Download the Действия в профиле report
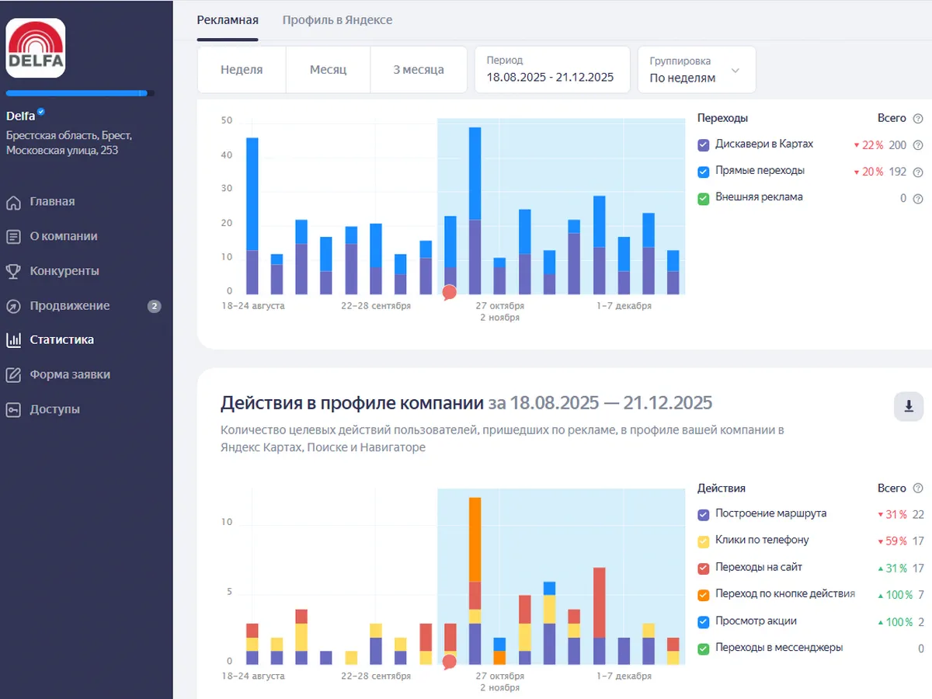Viewport: 932px width, 699px height. tap(908, 406)
